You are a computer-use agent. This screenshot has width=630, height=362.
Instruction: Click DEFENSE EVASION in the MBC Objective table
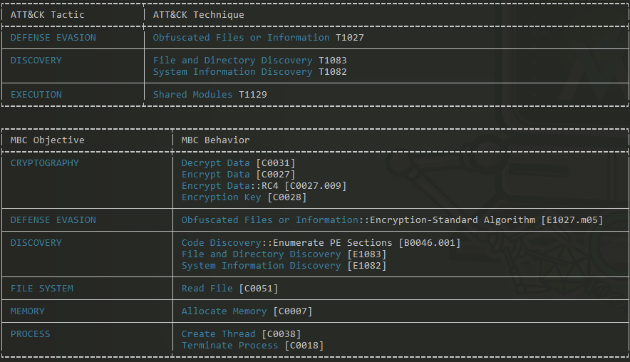[53, 220]
